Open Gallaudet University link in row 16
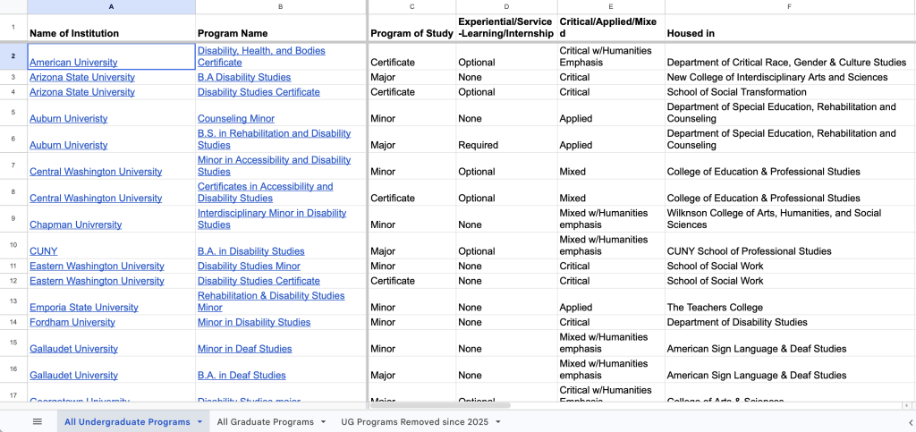The height and width of the screenshot is (432, 916). click(73, 376)
